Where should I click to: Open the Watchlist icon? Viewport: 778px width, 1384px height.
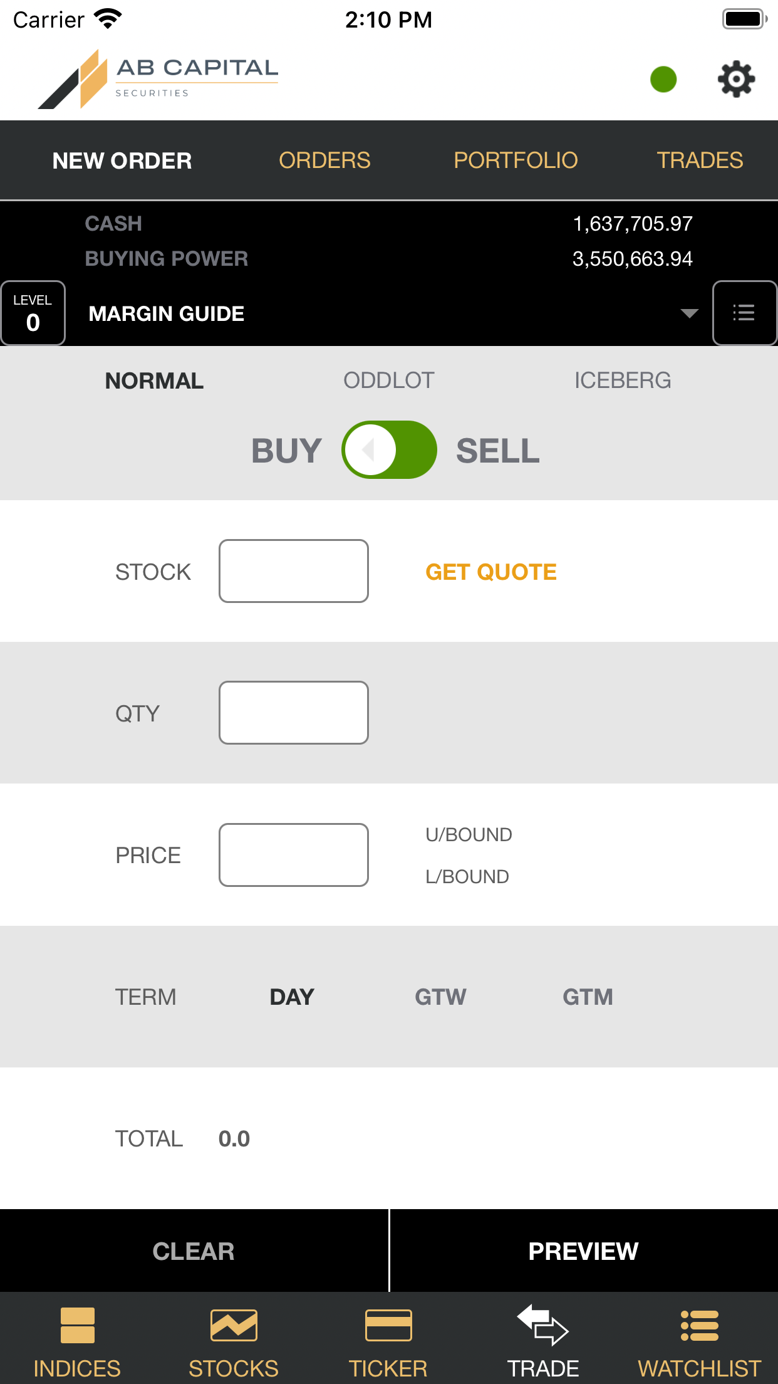click(699, 1326)
